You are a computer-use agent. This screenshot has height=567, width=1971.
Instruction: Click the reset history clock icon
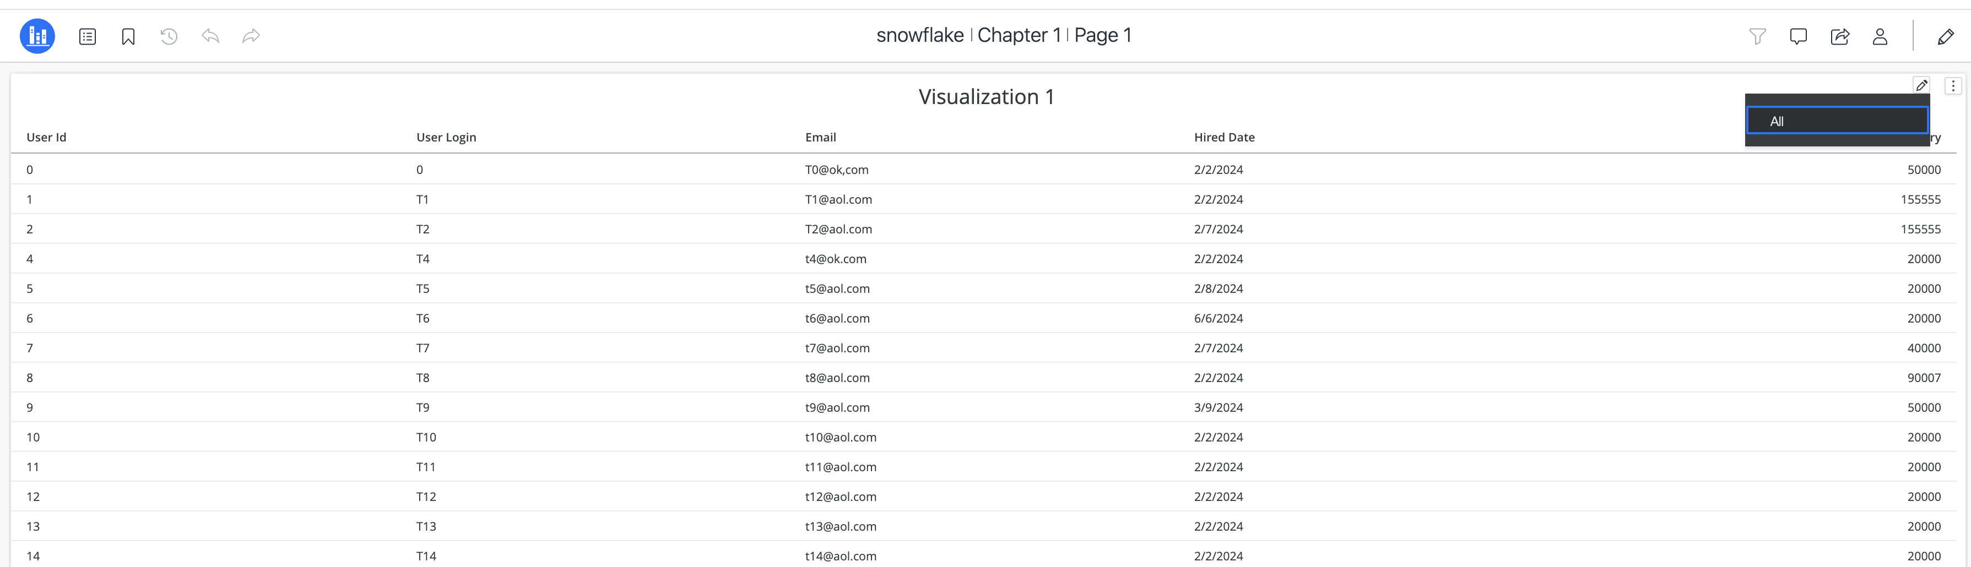(169, 36)
